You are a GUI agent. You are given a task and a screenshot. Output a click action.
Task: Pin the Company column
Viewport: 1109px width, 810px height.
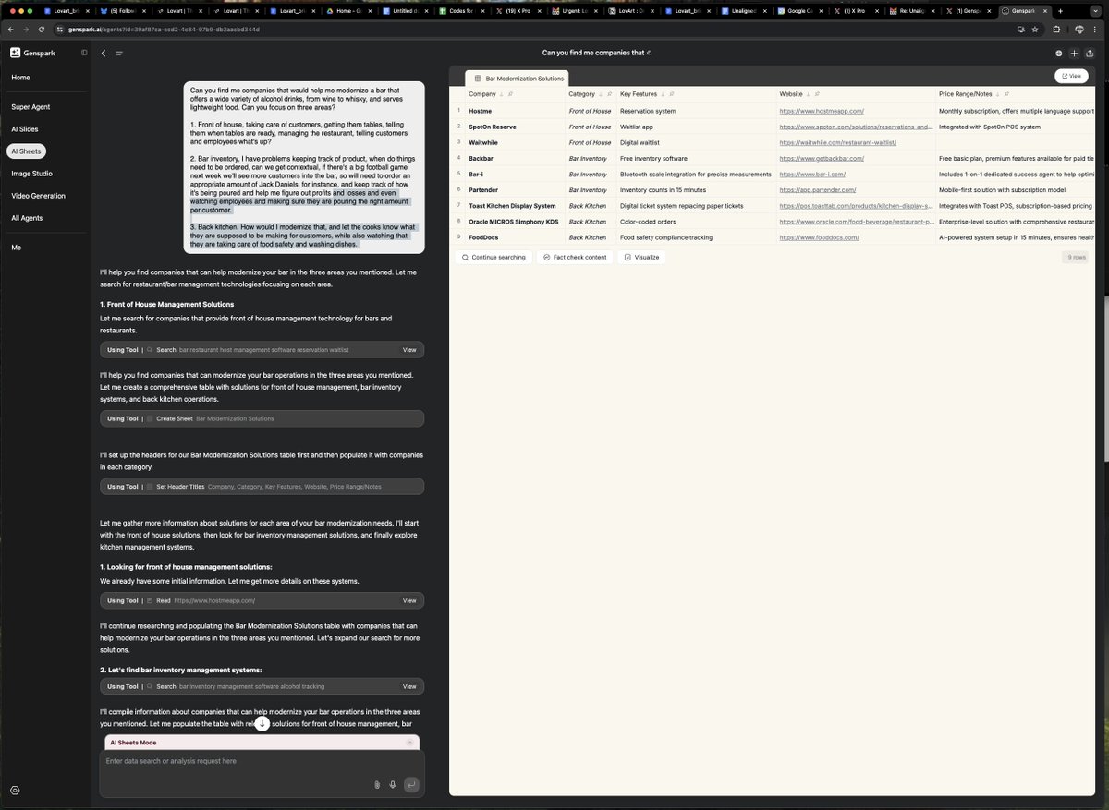pos(510,94)
